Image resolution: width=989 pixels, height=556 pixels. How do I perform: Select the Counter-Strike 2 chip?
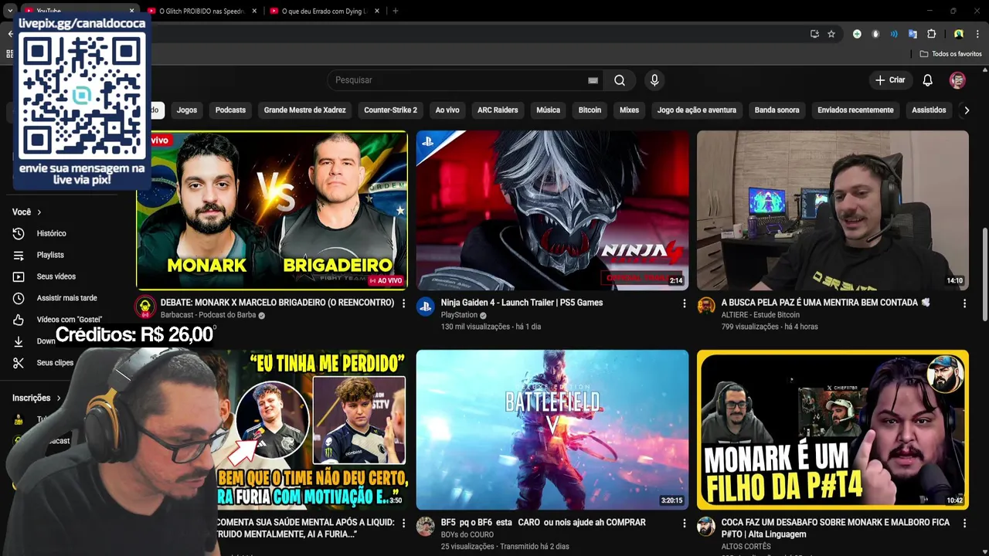coord(390,110)
